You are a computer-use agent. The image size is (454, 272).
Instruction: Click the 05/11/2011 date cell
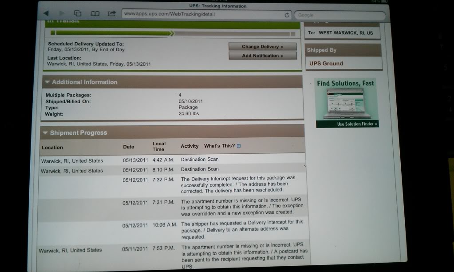click(134, 249)
